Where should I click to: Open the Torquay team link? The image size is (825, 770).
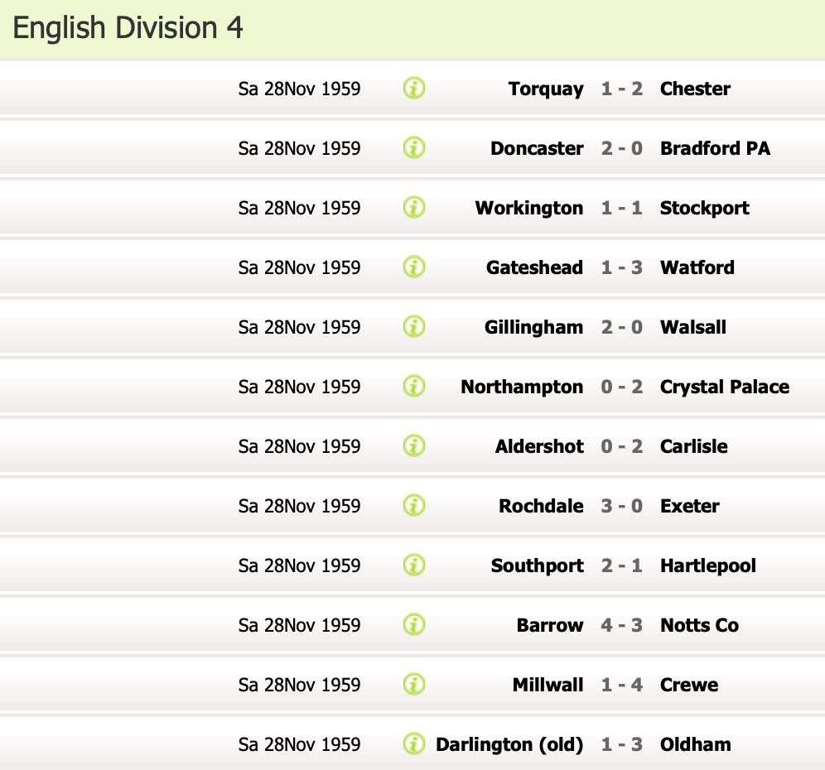546,89
